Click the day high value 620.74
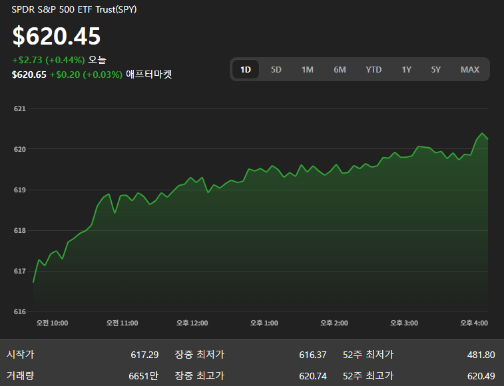 [x=313, y=376]
